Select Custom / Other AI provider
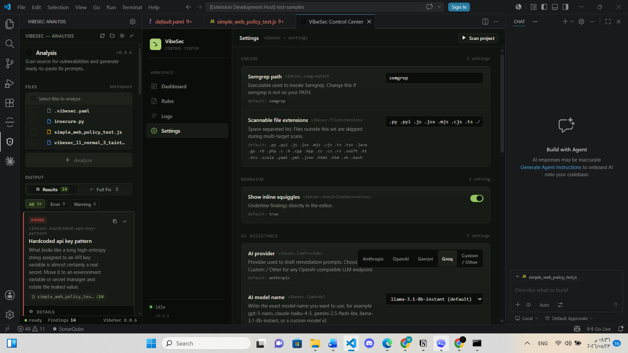The width and height of the screenshot is (628, 353). (470, 259)
